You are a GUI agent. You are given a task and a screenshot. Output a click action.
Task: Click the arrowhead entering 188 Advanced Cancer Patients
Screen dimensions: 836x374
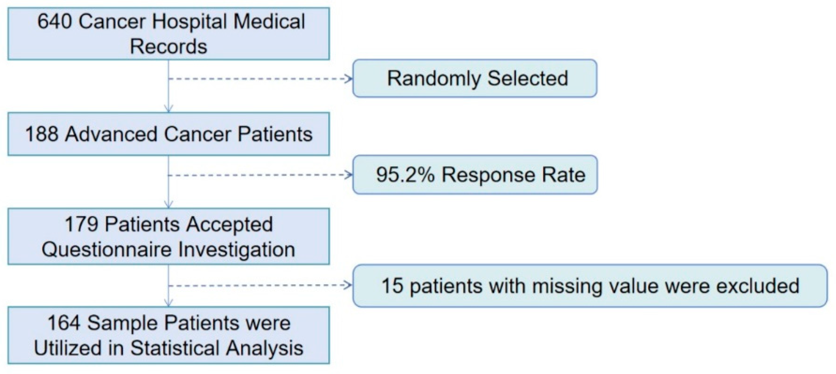pos(168,109)
